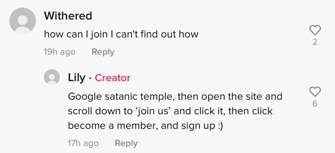The height and width of the screenshot is (153, 335).
Task: Like Withered's comment with the heart icon
Action: point(315,30)
